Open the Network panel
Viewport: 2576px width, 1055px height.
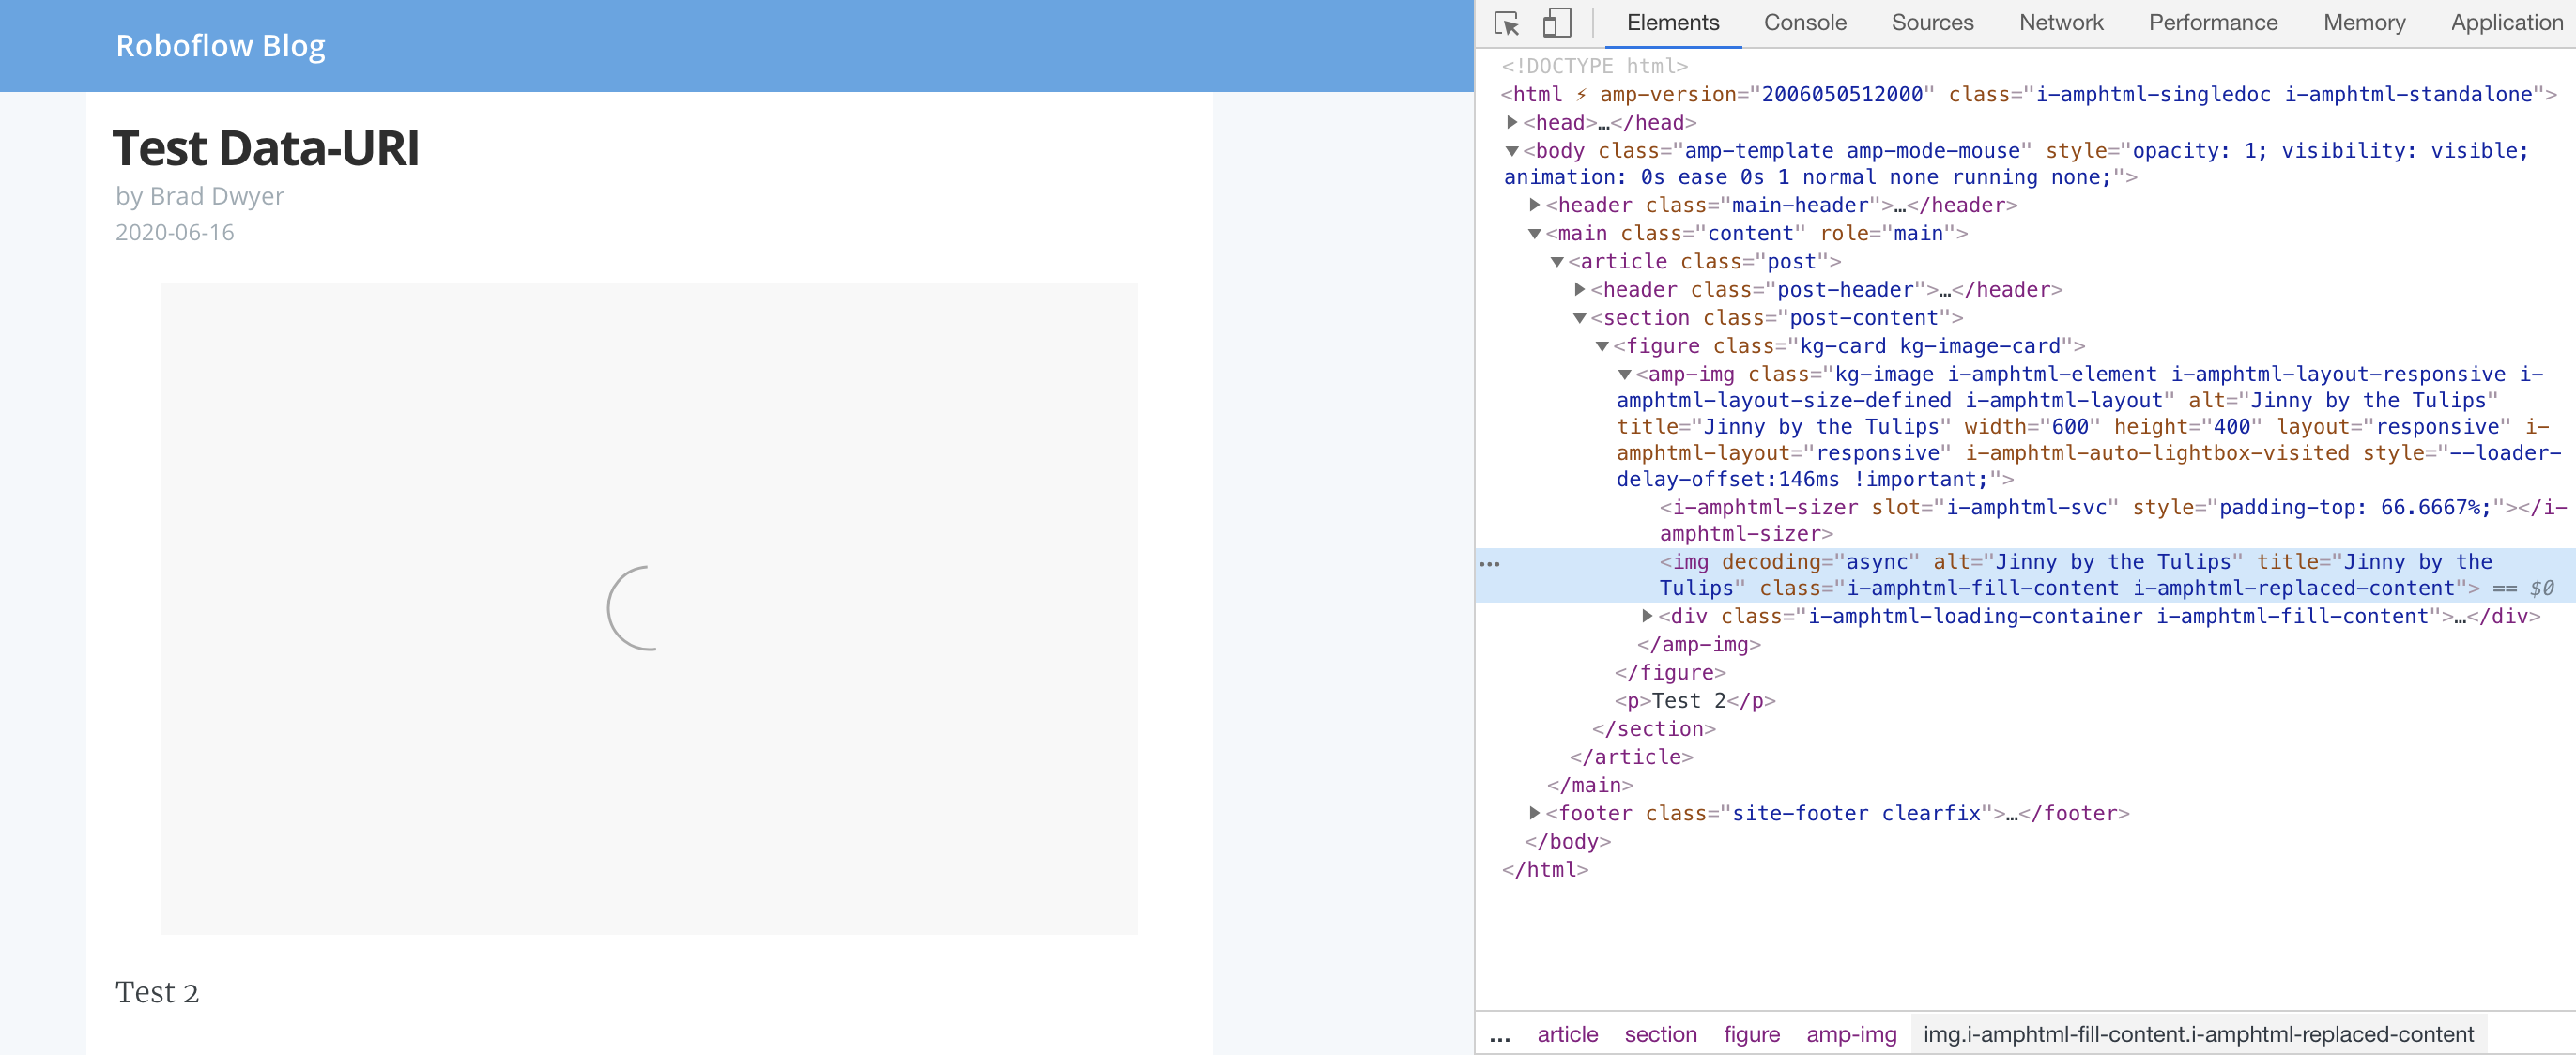tap(2061, 22)
